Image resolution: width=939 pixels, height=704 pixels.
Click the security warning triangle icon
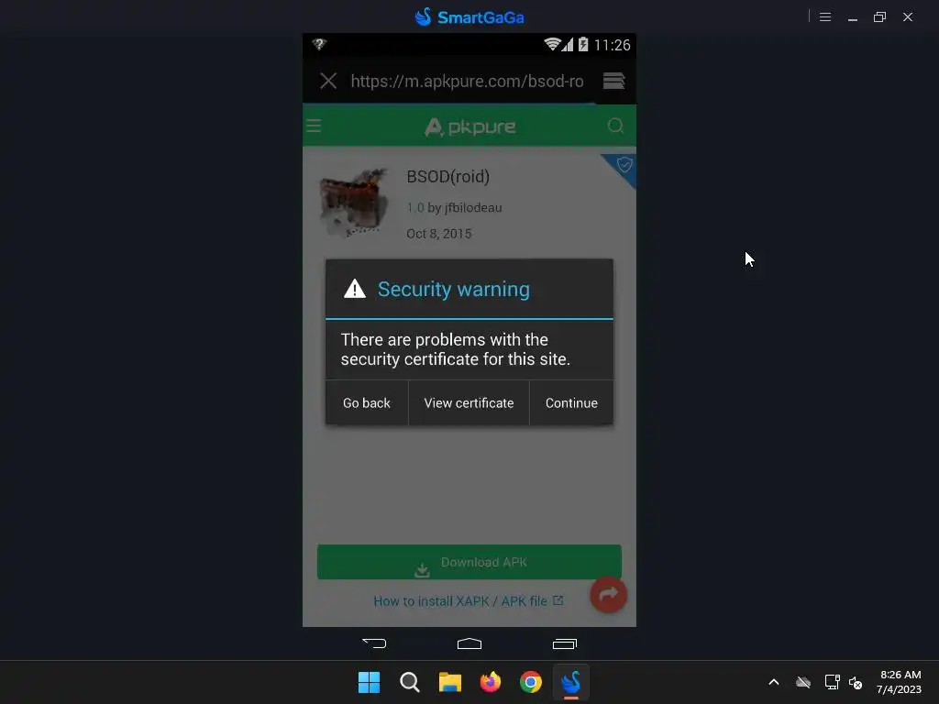pos(355,289)
